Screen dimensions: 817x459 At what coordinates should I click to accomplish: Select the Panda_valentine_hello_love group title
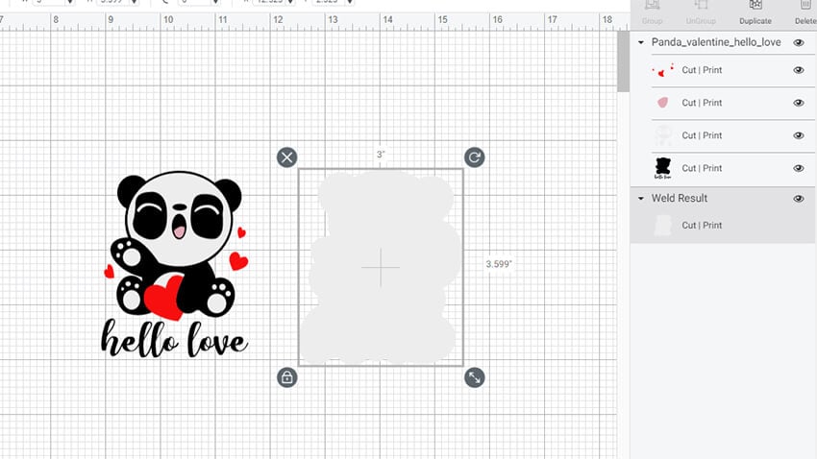click(716, 42)
